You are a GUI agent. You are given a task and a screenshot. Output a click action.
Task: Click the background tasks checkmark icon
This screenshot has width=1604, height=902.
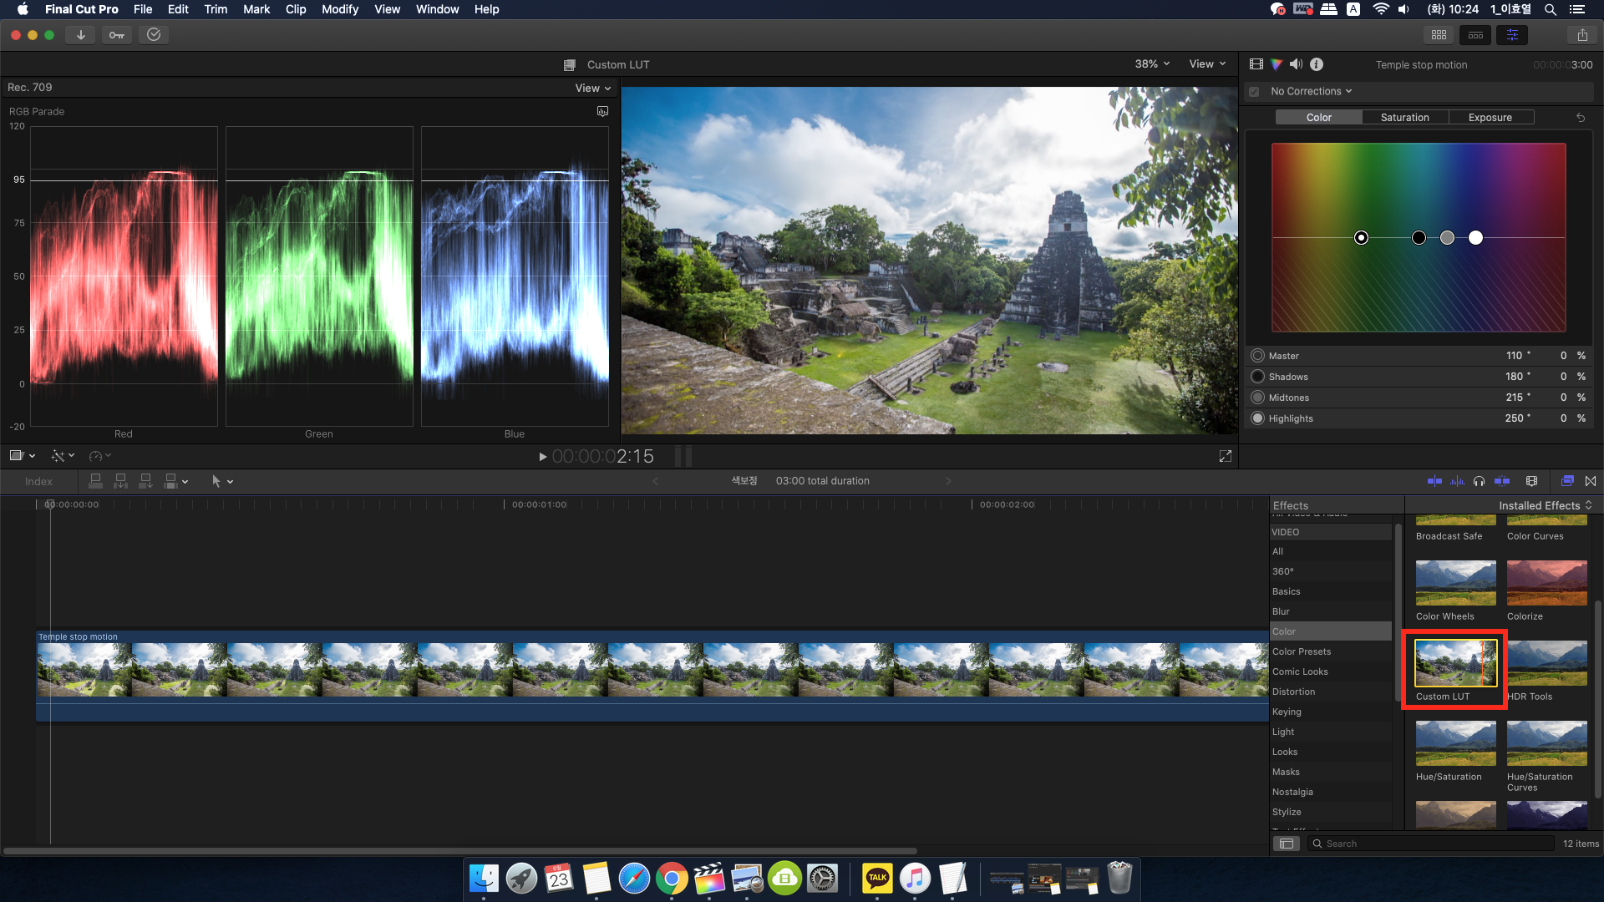[x=154, y=35]
